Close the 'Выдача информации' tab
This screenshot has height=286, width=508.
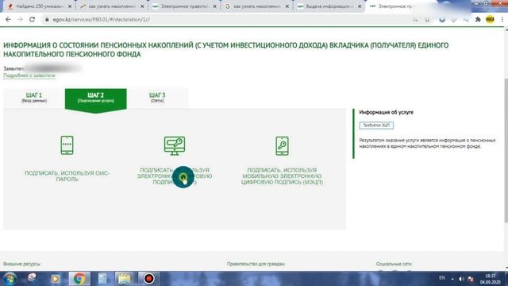(x=360, y=6)
